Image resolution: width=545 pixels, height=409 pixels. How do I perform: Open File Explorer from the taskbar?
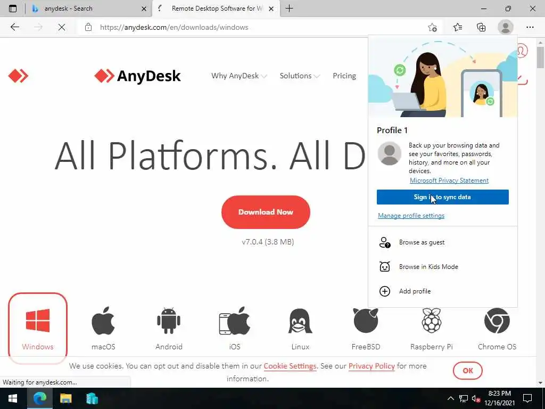[65, 398]
